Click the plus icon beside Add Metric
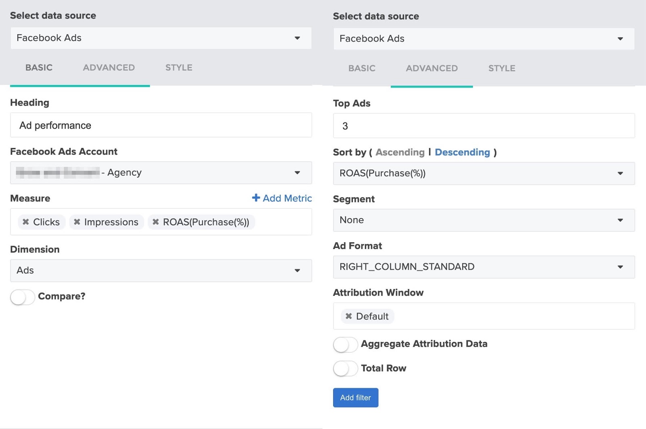Screen dimensions: 646x429 256,198
